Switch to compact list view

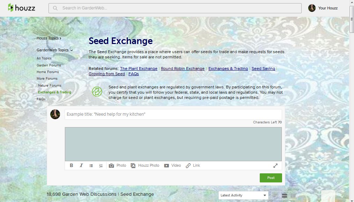pyautogui.click(x=276, y=195)
